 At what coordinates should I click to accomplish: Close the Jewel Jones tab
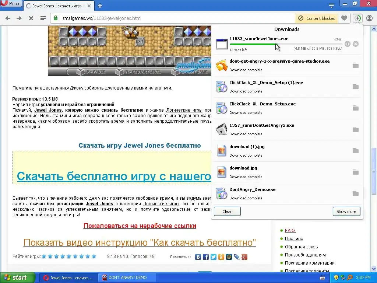[x=89, y=6]
